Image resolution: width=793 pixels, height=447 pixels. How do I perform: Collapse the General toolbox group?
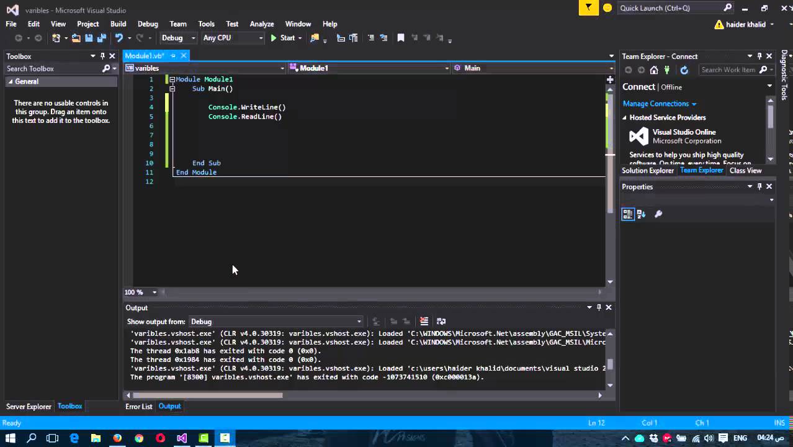pyautogui.click(x=10, y=81)
